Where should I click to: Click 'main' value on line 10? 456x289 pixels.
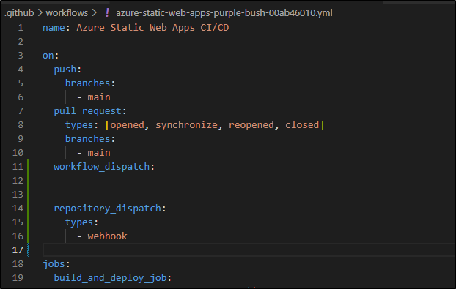click(99, 153)
